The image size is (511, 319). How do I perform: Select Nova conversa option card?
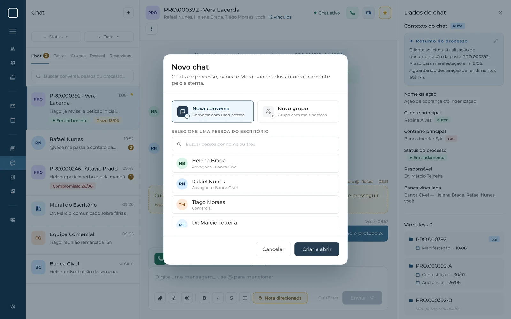[213, 112]
